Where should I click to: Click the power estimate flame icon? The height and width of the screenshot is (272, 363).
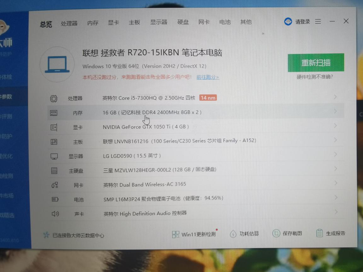click(x=233, y=234)
